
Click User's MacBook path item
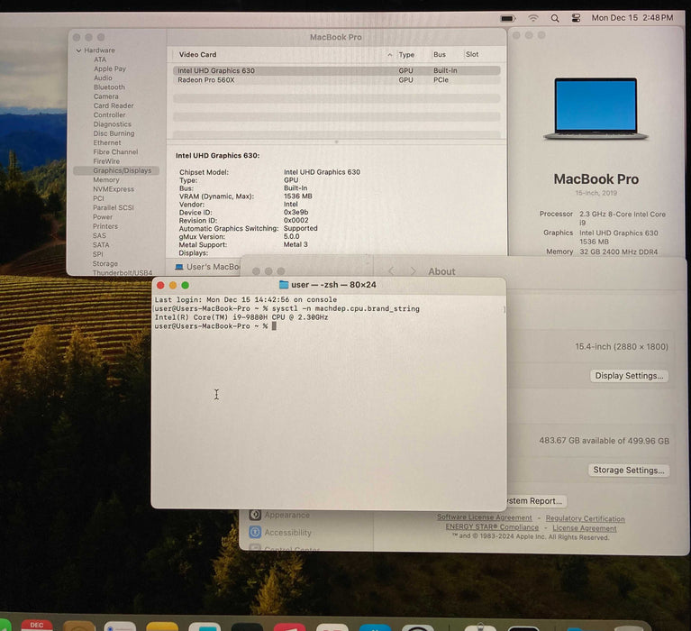207,267
